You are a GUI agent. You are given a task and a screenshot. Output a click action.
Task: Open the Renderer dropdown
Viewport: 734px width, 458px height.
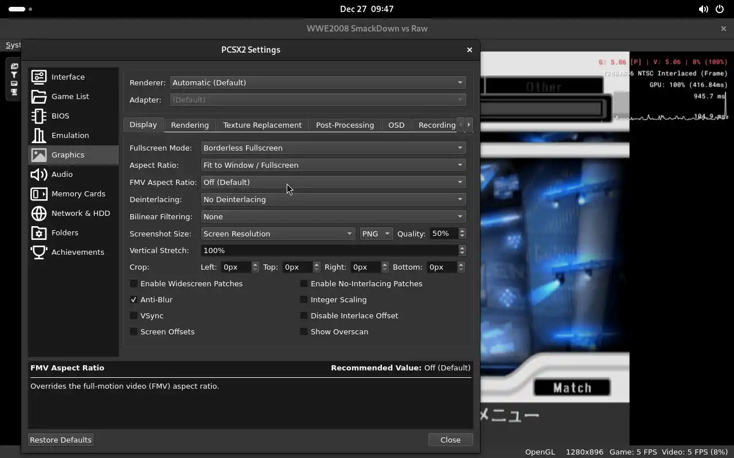pos(318,82)
